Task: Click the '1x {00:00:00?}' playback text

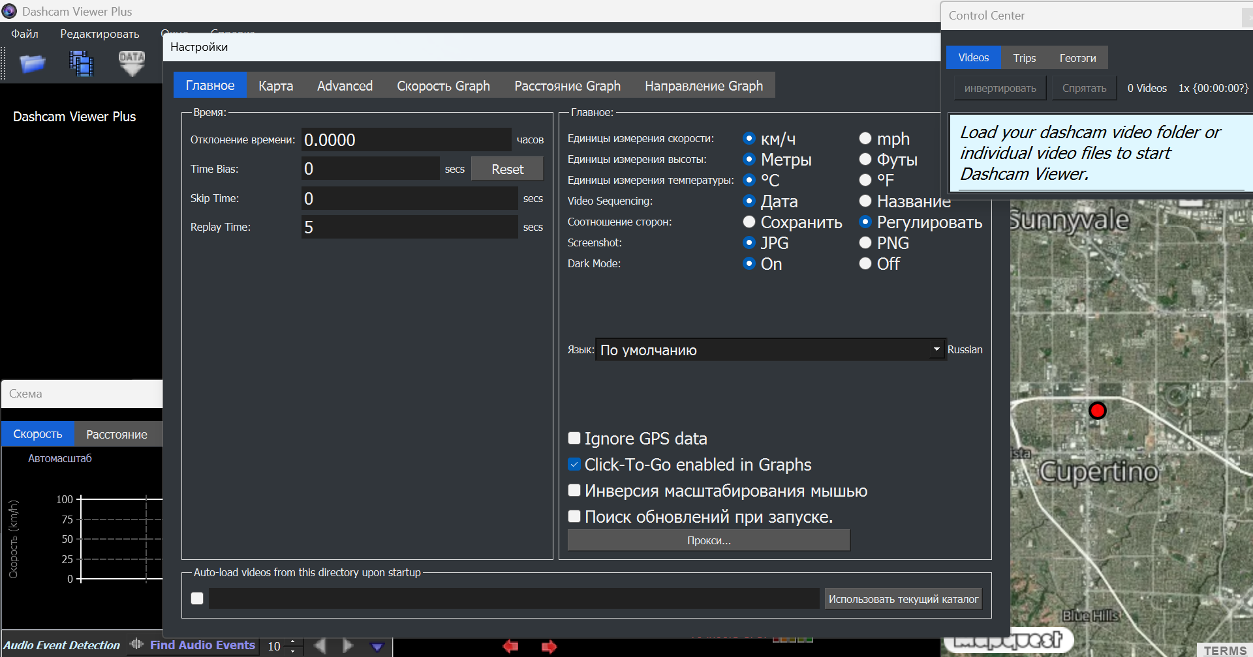Action: tap(1213, 88)
